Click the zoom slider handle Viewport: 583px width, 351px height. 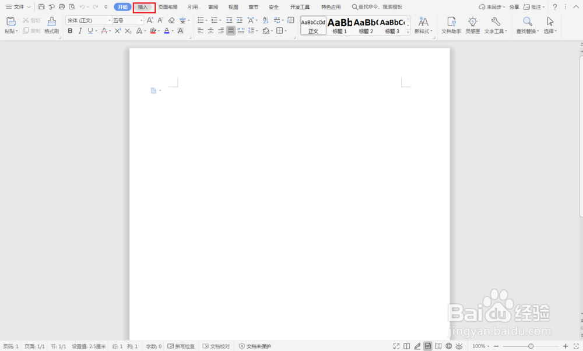pos(531,346)
